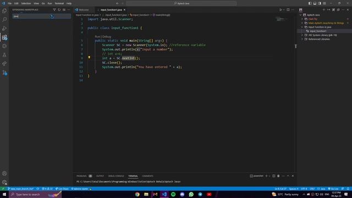Maximize the terminal panel size
This screenshot has height=198, width=352.
(288, 176)
